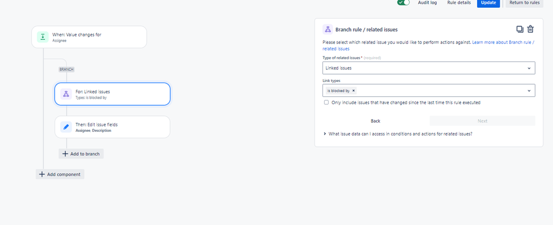
Task: Click the branch rule header icon
Action: 327,29
